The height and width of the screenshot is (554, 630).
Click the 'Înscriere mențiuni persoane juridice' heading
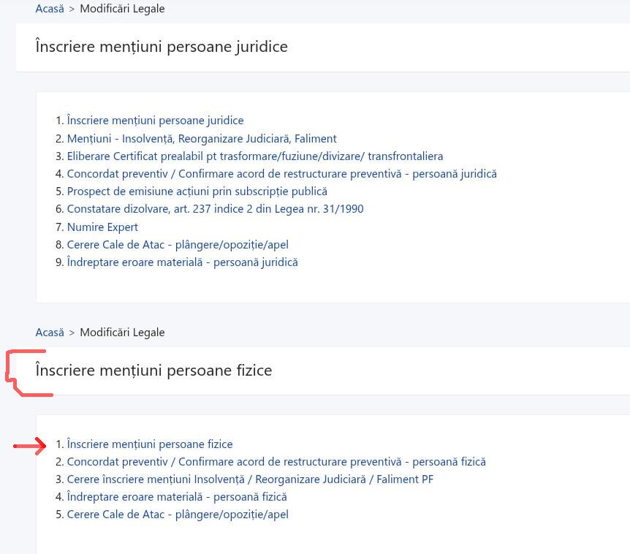162,47
